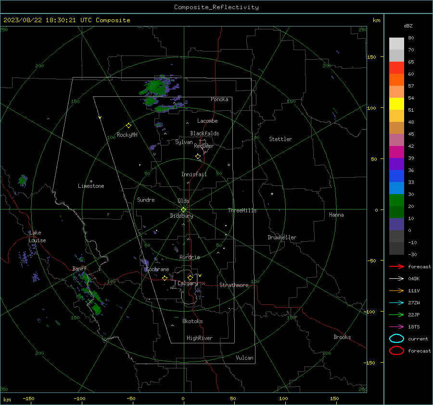Click the ThreeHills label
This screenshot has width=433, height=405.
point(242,210)
